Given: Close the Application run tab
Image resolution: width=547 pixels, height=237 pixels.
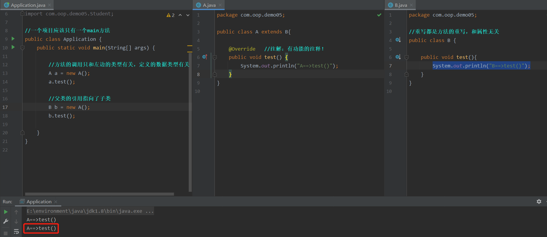Looking at the screenshot, I should (56, 202).
